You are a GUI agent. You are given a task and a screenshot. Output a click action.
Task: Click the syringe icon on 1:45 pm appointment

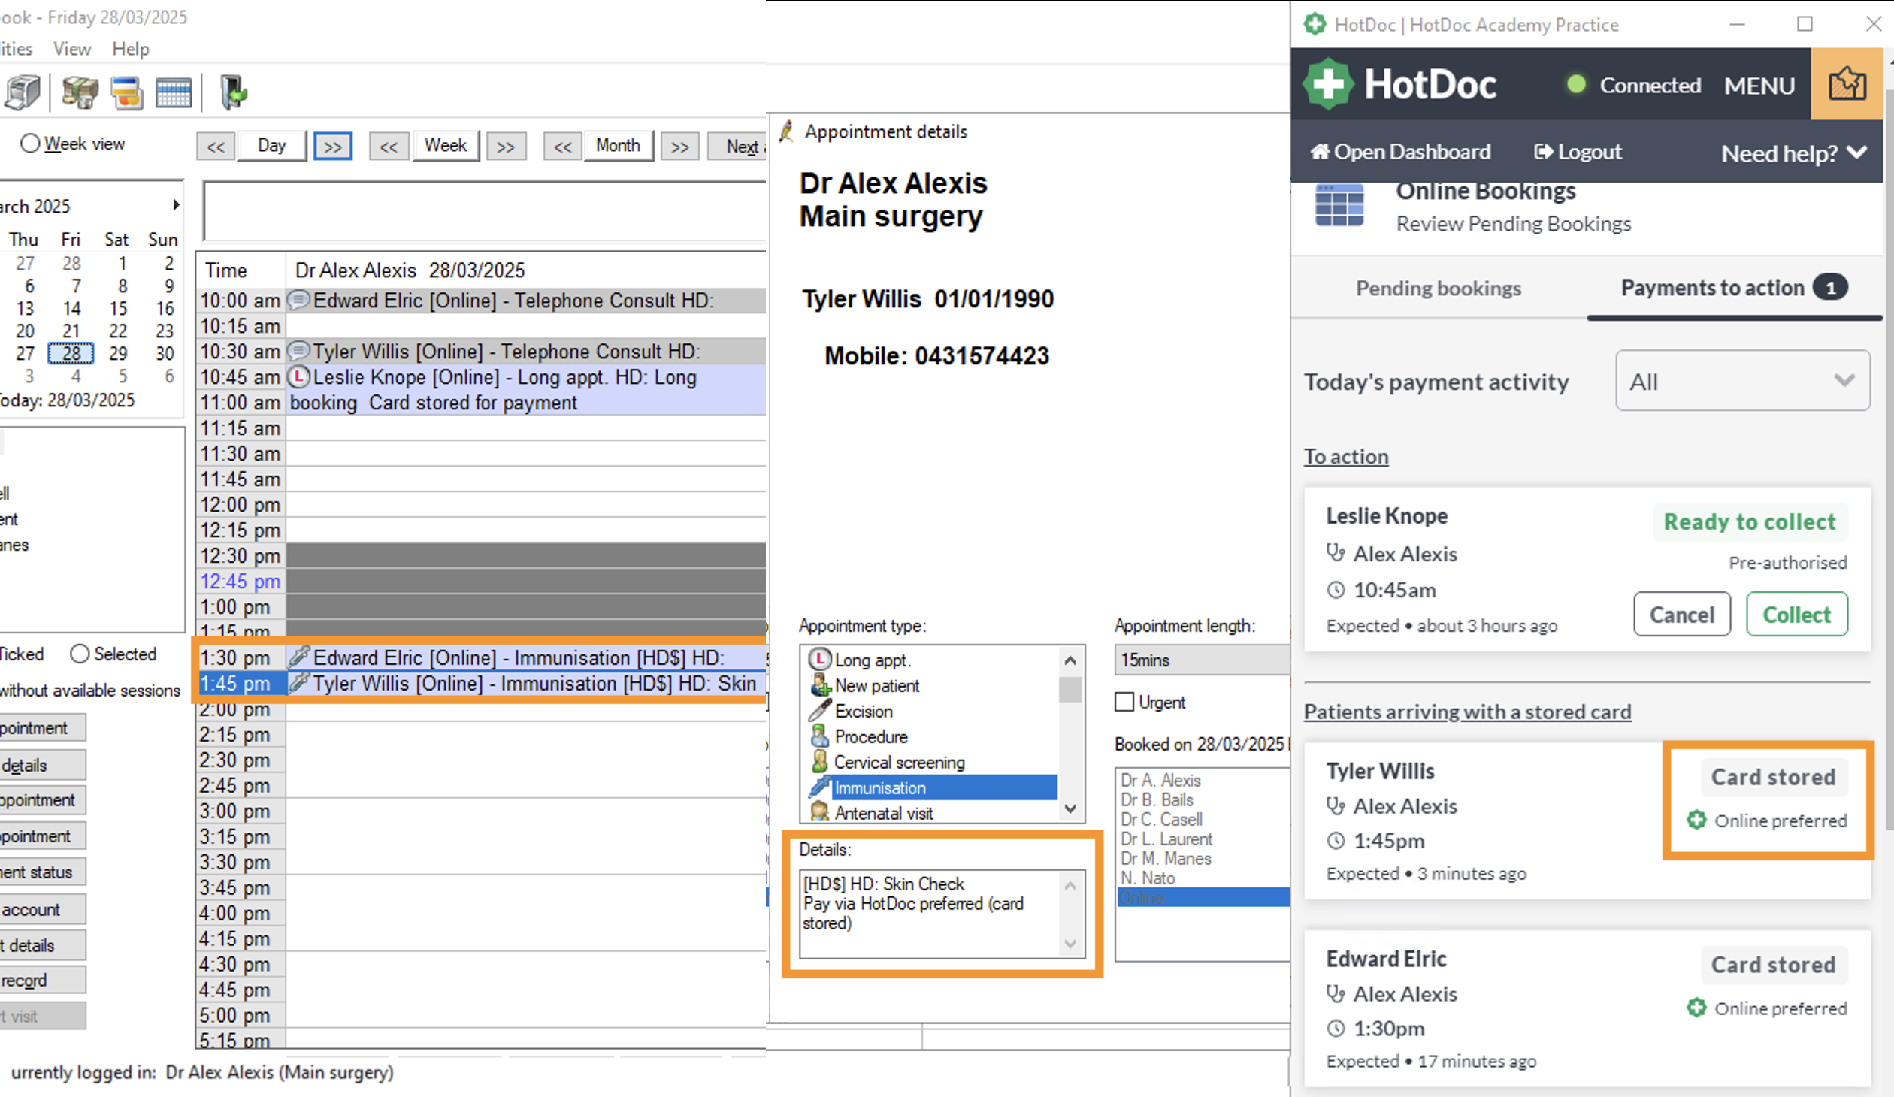click(299, 683)
